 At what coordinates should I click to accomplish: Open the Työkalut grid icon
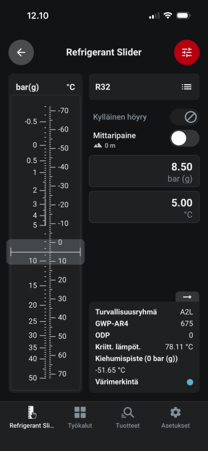pyautogui.click(x=80, y=413)
